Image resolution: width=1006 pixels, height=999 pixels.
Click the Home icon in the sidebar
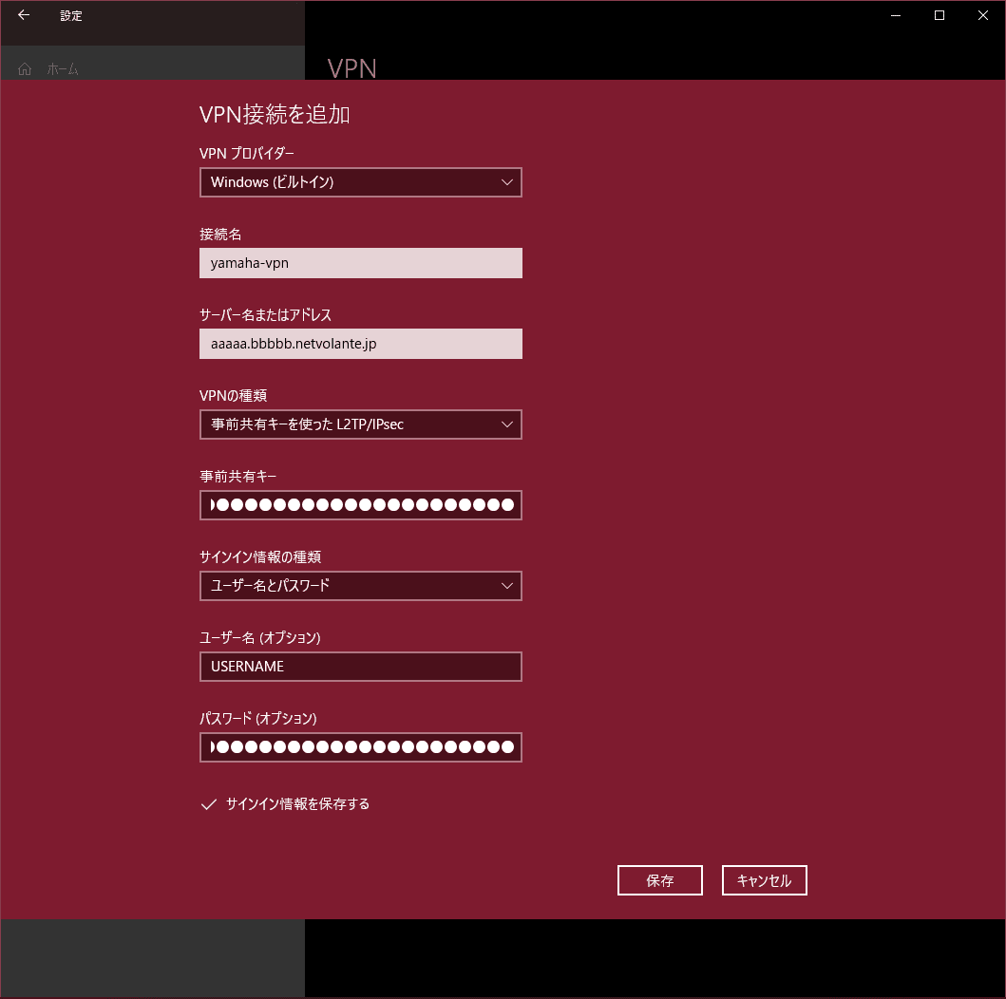coord(25,68)
